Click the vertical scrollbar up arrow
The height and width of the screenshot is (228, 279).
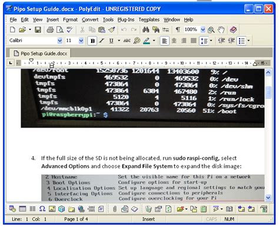click(x=268, y=73)
